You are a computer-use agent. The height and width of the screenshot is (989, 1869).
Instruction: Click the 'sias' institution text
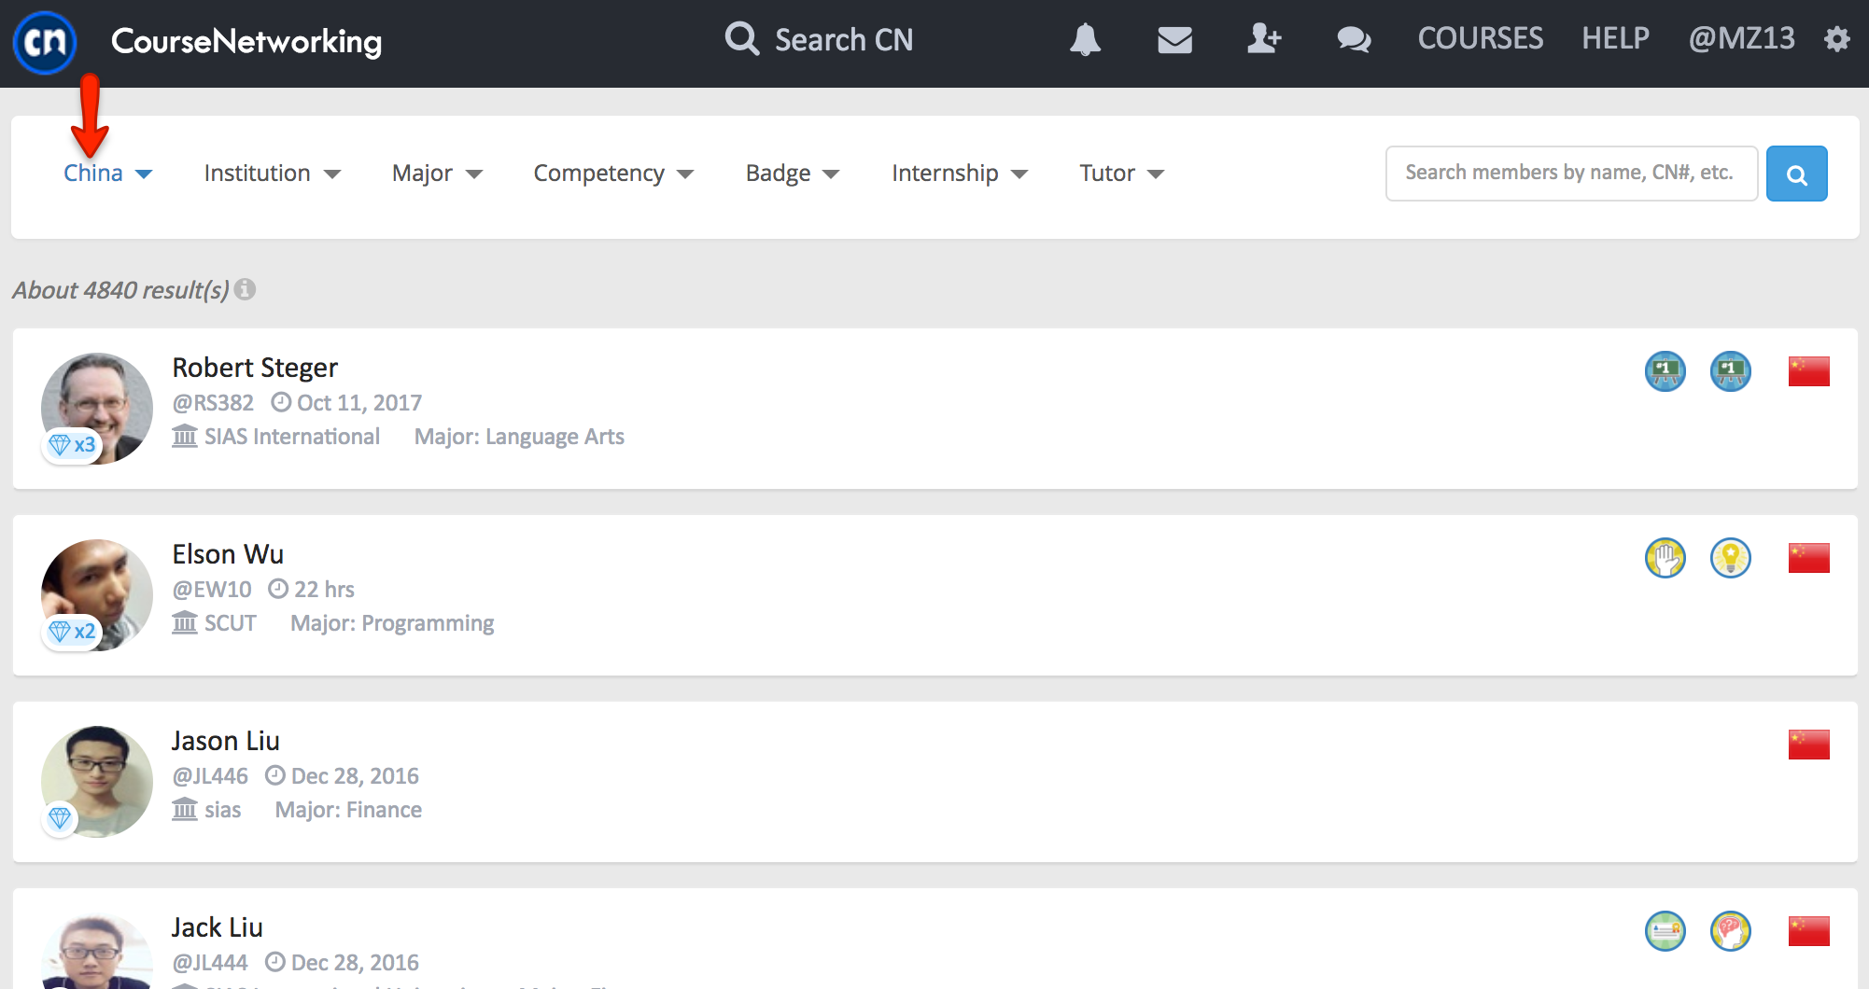click(222, 810)
